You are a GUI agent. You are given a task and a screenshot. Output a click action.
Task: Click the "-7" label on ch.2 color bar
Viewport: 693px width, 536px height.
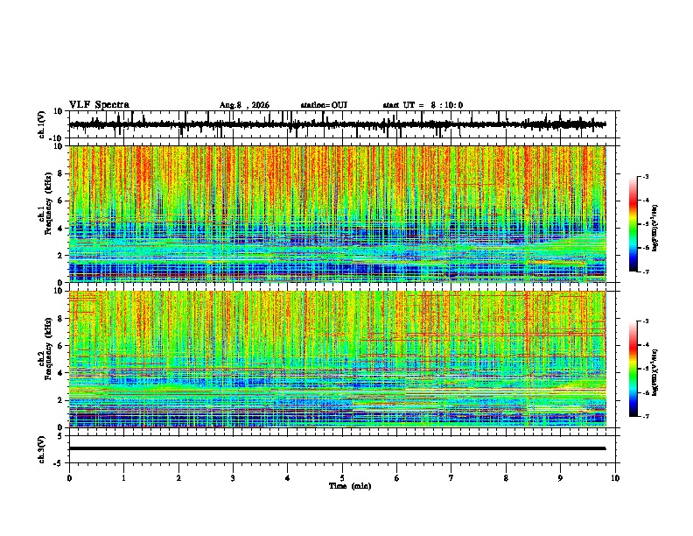pyautogui.click(x=646, y=416)
